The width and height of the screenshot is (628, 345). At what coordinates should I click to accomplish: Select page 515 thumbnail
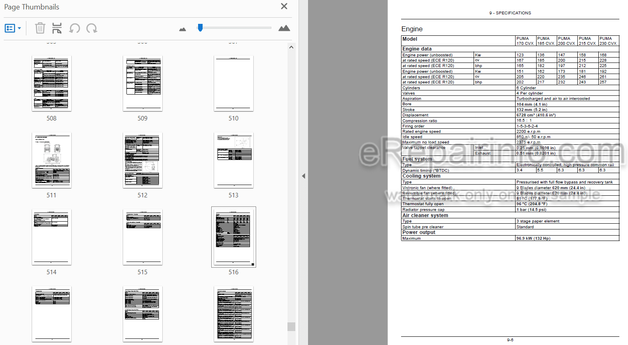[142, 237]
